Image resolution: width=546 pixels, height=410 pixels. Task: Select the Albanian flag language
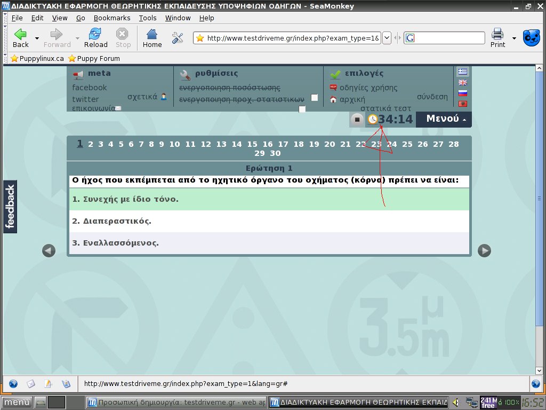tap(462, 104)
